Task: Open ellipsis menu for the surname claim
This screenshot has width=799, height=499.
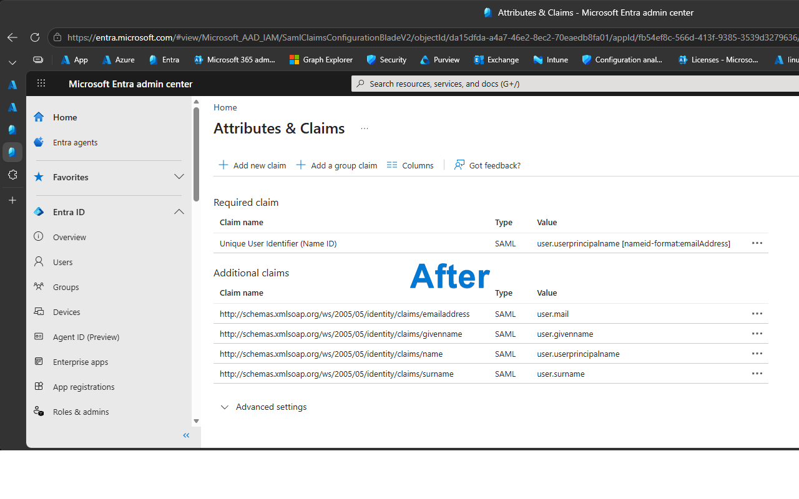Action: [x=757, y=374]
